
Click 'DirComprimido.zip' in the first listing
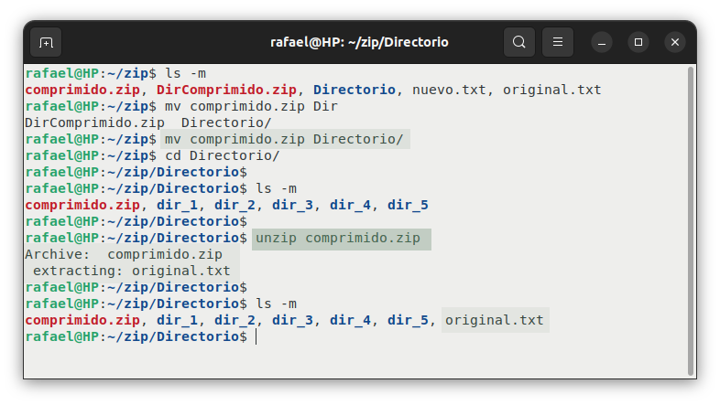point(226,90)
